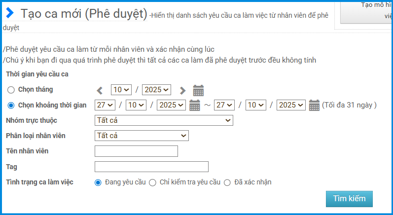Choose Chỉ kiểm tra yêu cầu radio

(x=152, y=182)
